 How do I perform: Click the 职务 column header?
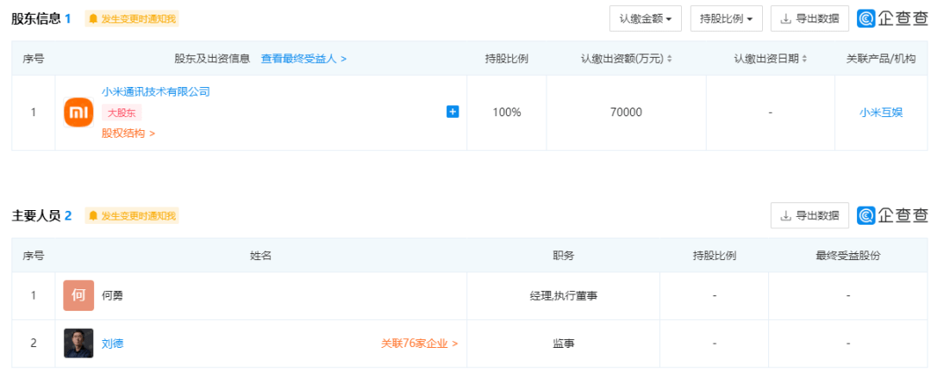(564, 256)
